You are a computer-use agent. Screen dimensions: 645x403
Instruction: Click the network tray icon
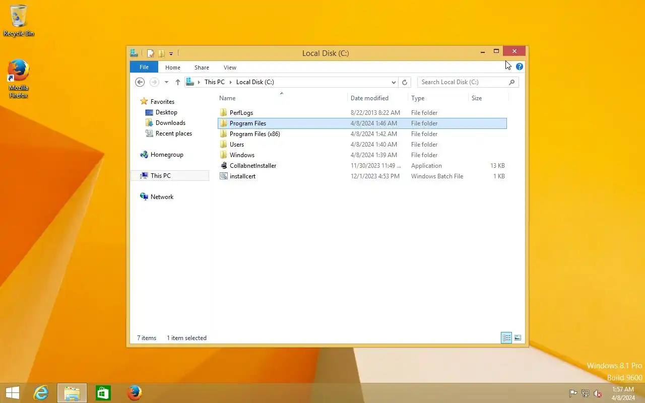coord(586,393)
